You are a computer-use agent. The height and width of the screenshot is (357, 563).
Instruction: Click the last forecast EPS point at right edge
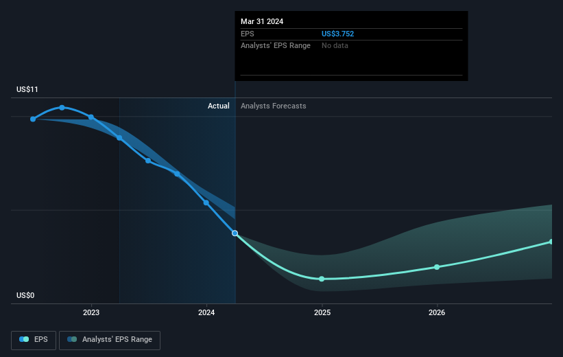point(551,242)
